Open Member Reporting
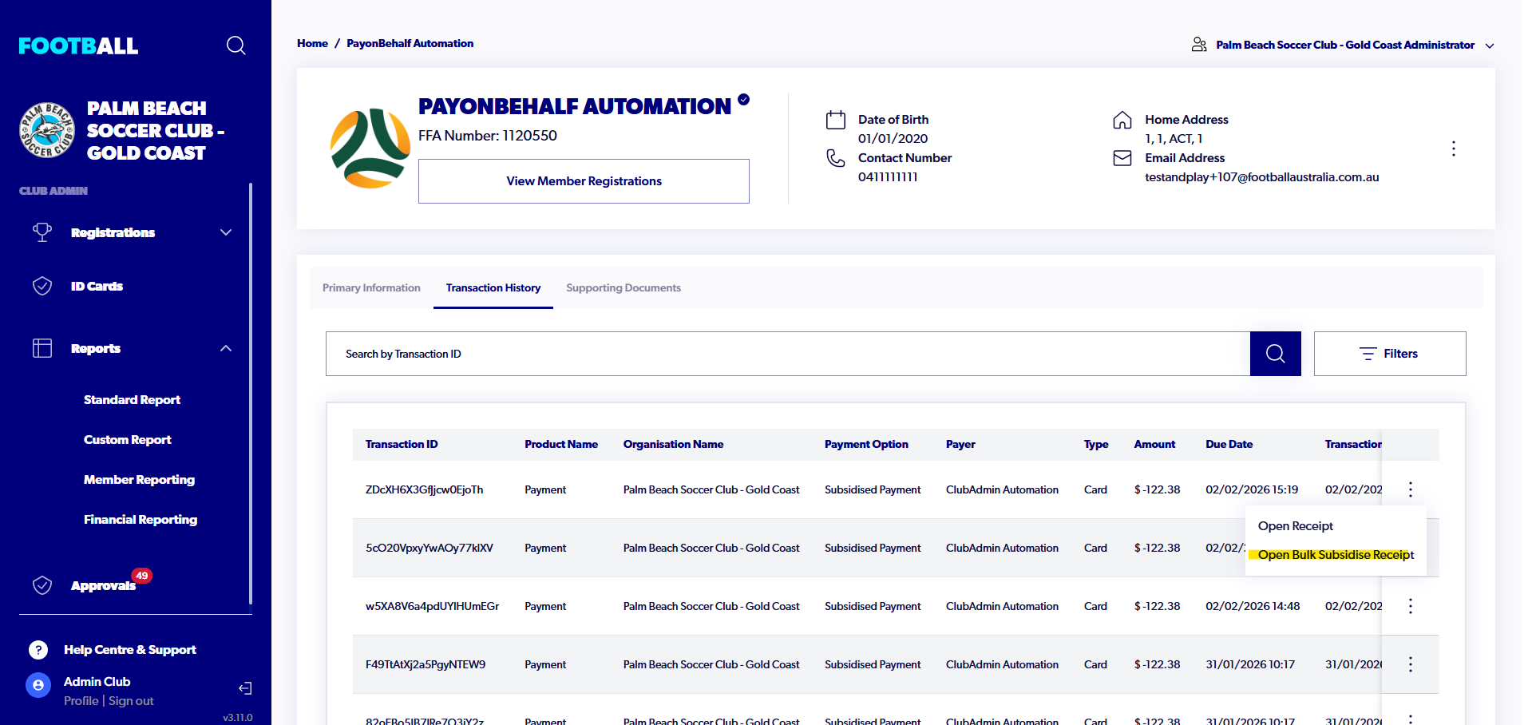 click(139, 479)
